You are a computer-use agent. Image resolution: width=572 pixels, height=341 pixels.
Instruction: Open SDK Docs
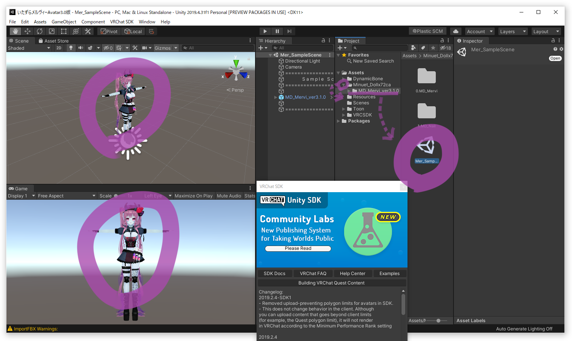coord(275,274)
